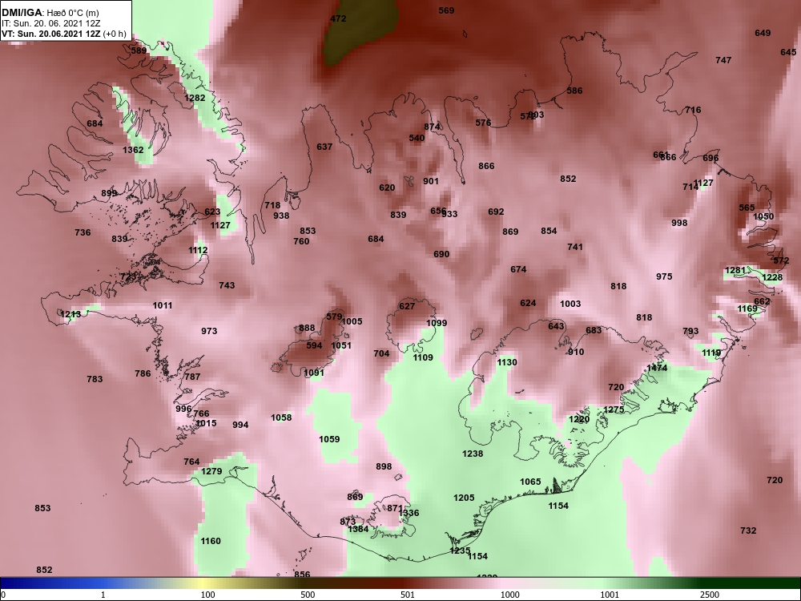
Task: Click the 1160 value off the southwest coast
Action: point(211,541)
